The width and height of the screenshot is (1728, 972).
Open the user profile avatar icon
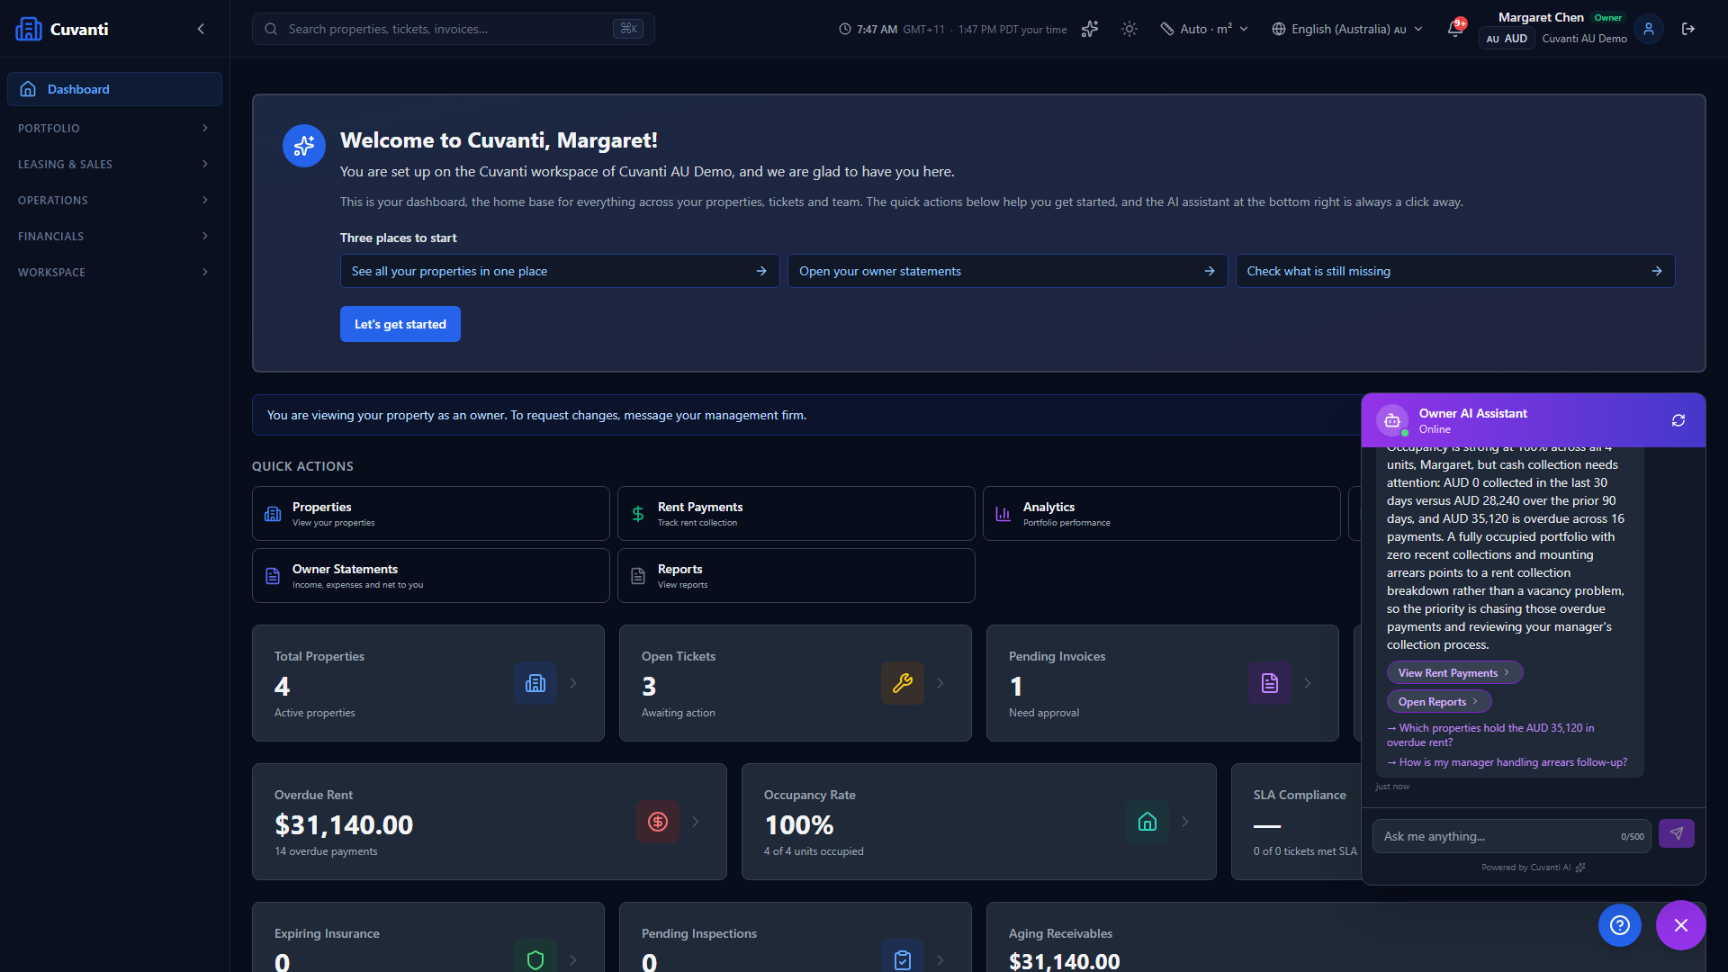(1649, 29)
